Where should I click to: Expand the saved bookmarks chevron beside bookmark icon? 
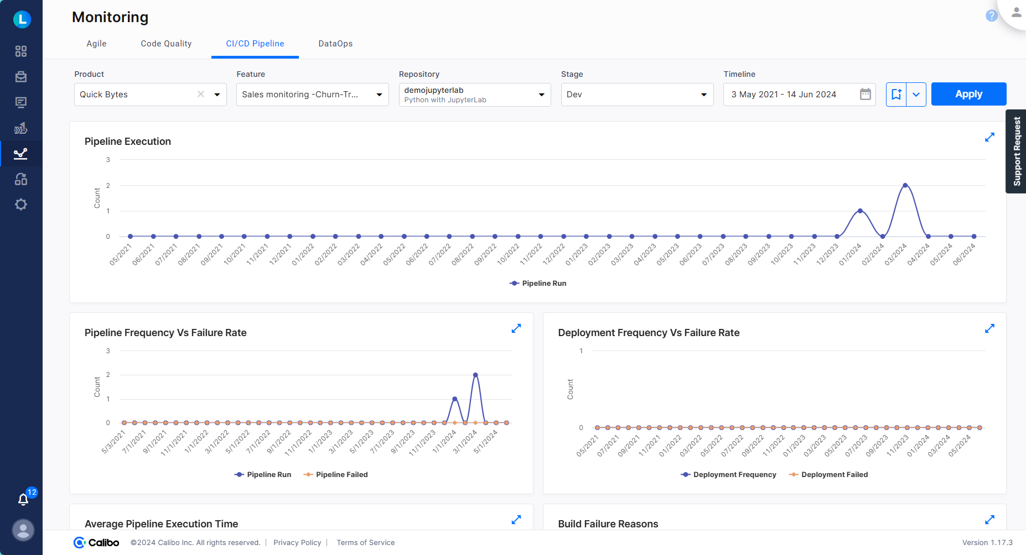[x=917, y=94]
